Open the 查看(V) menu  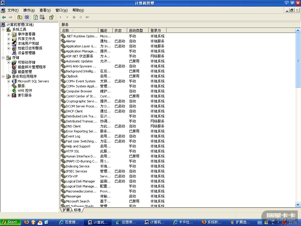[x=45, y=10]
